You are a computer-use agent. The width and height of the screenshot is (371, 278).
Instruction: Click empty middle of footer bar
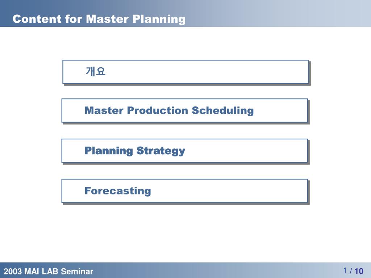click(213, 270)
